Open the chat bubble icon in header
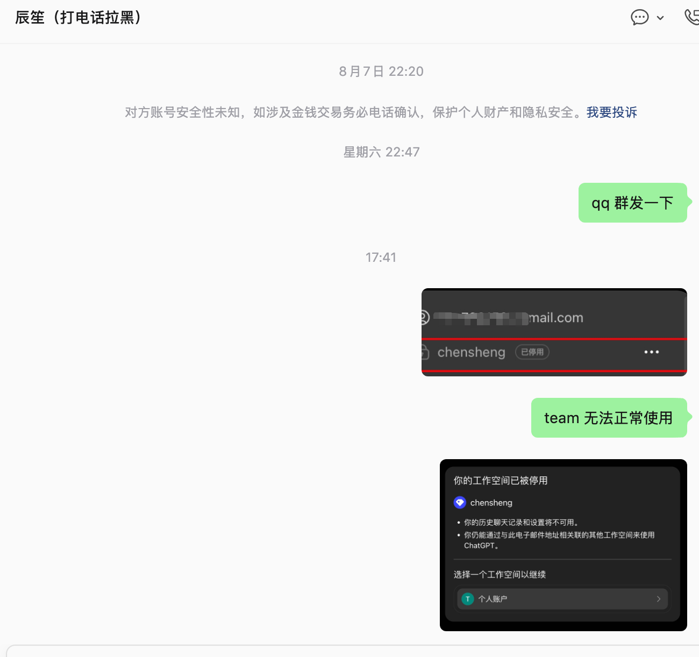 coord(639,18)
